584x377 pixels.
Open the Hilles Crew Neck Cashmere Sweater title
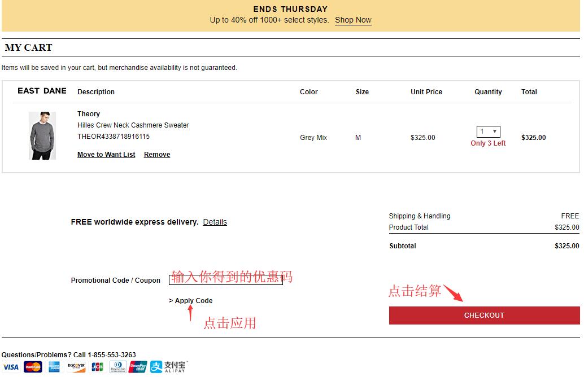(x=133, y=125)
